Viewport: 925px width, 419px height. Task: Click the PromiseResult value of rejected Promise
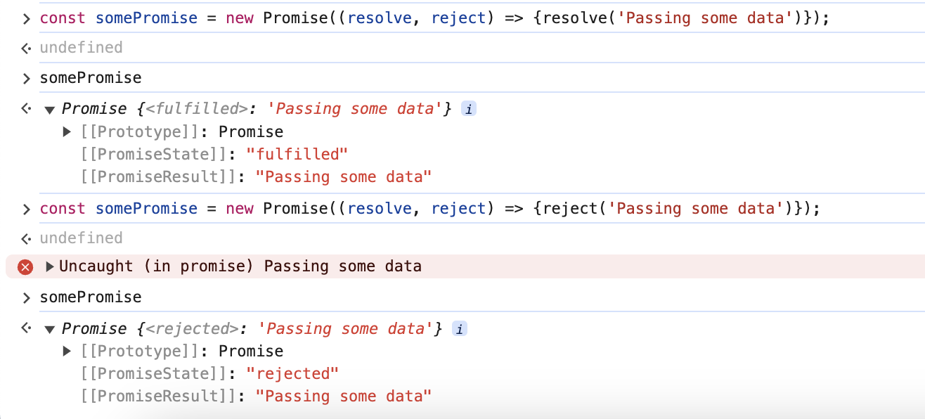click(x=343, y=396)
